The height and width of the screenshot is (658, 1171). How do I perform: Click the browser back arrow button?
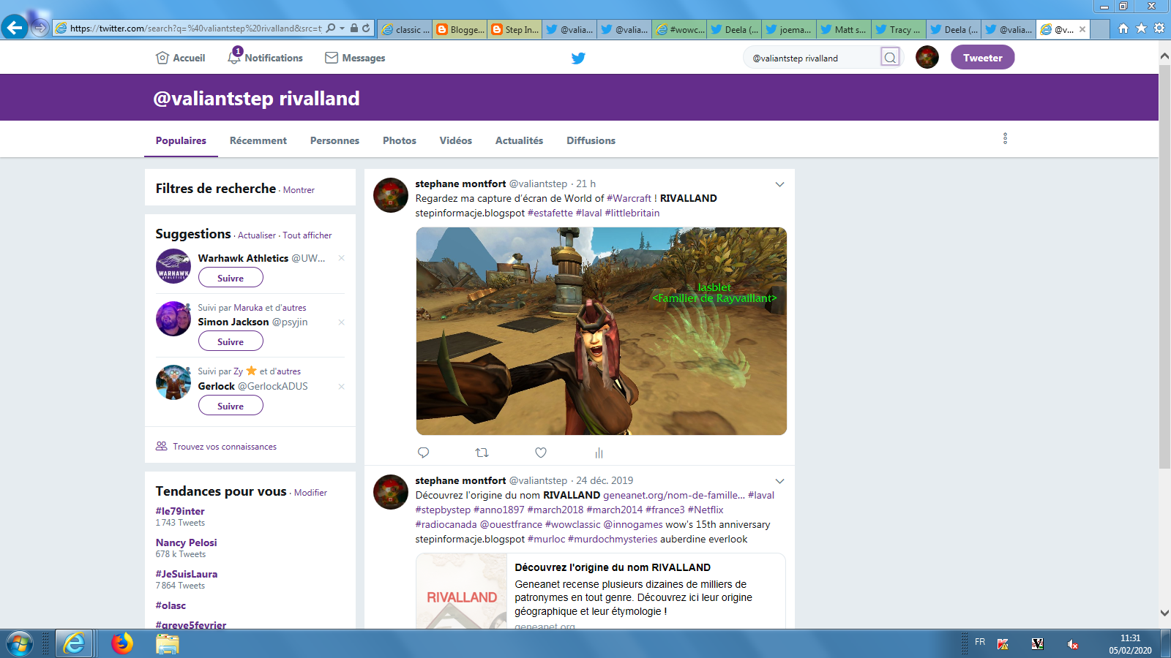pos(15,28)
